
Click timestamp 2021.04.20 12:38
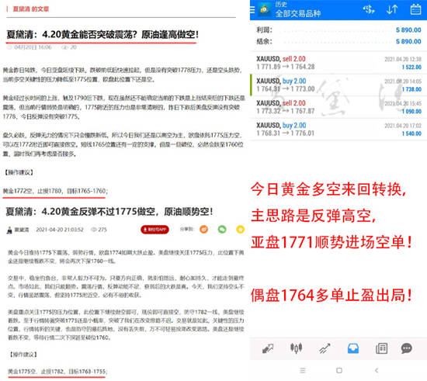pos(403,59)
